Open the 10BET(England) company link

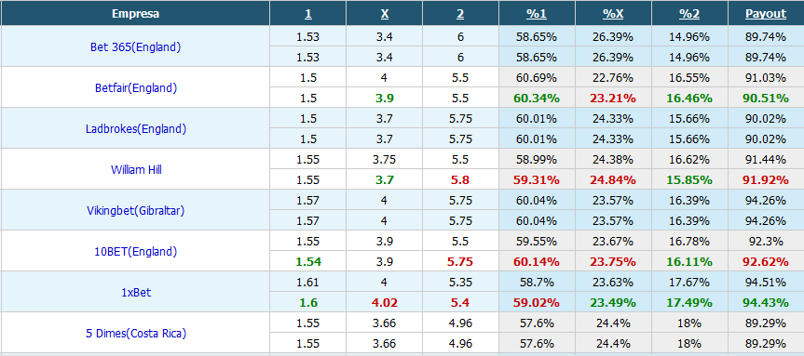pos(136,252)
